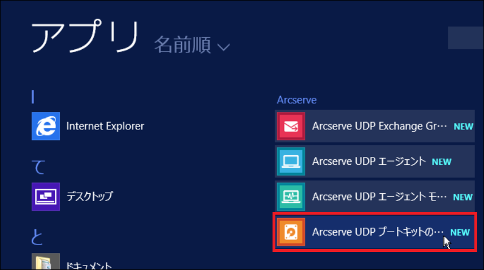Jump to the I letter group header
The width and height of the screenshot is (484, 270).
tap(33, 97)
